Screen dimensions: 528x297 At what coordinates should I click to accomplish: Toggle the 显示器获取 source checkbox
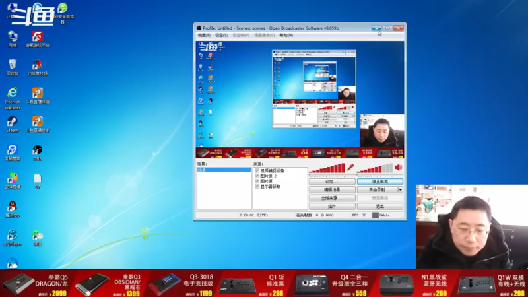(257, 186)
